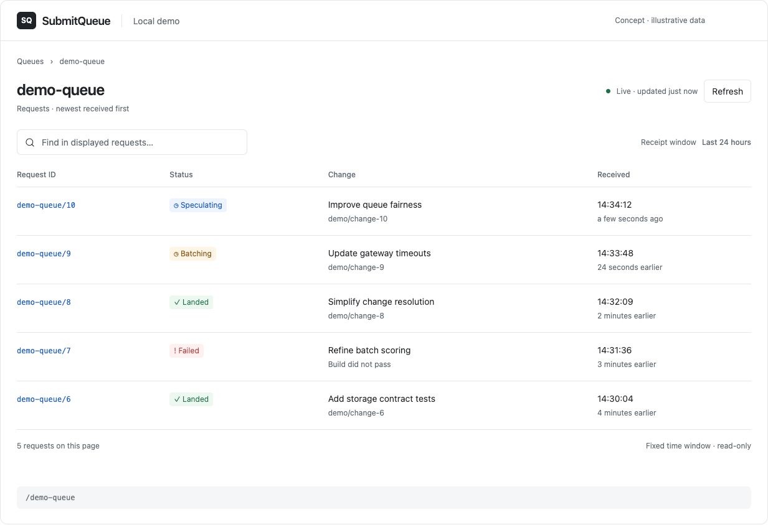
Task: Click the Request ID column header
Action: coord(36,175)
